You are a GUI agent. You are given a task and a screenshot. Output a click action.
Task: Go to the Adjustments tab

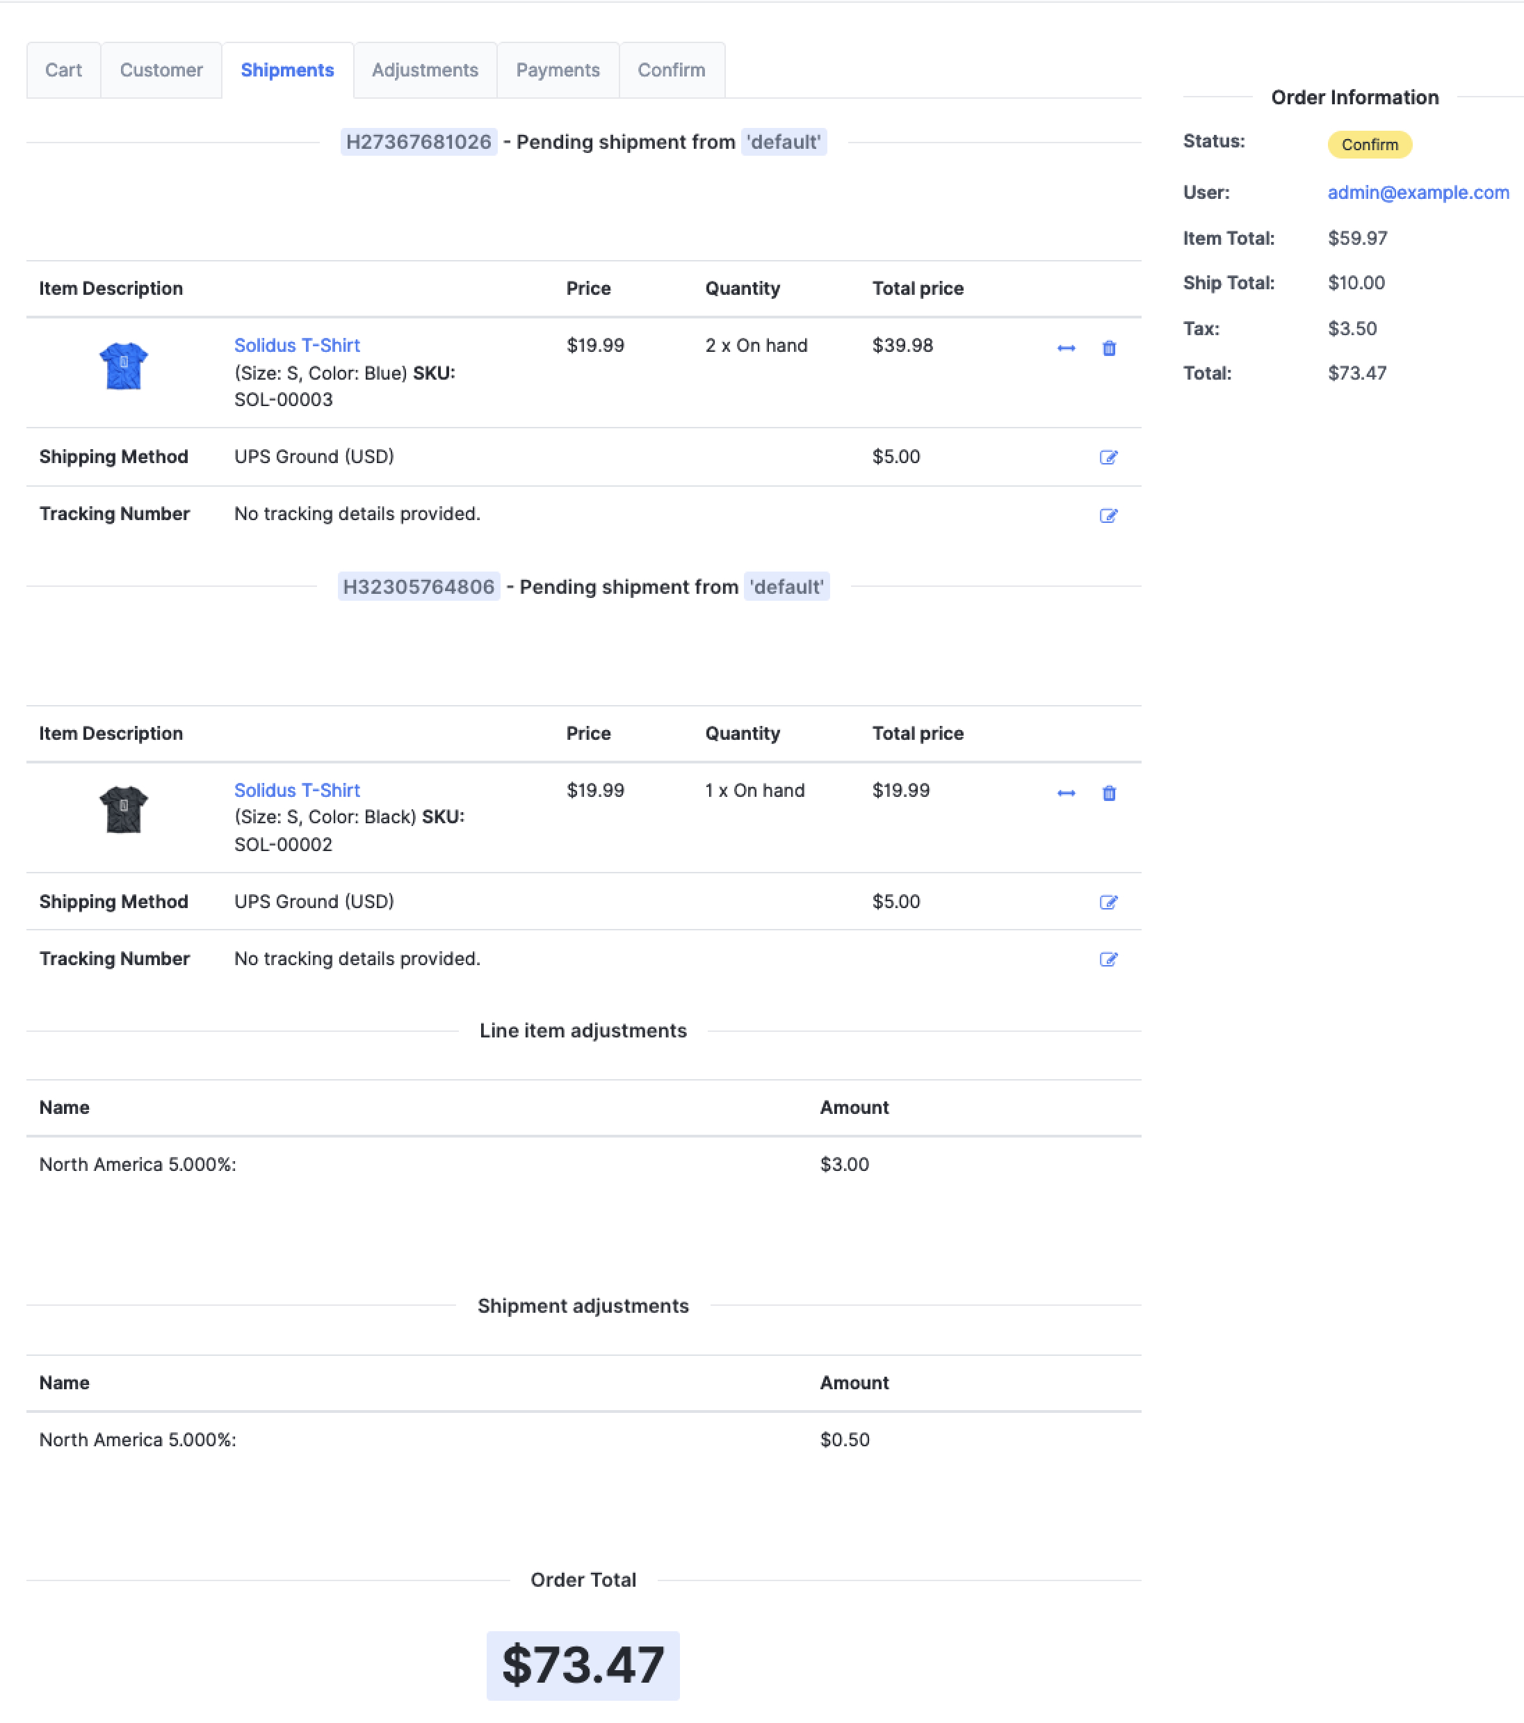(425, 70)
